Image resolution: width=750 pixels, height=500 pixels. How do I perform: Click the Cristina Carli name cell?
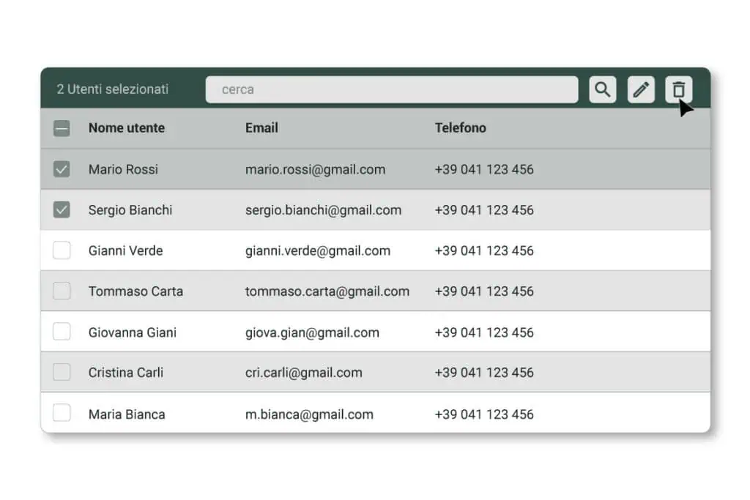(x=126, y=373)
